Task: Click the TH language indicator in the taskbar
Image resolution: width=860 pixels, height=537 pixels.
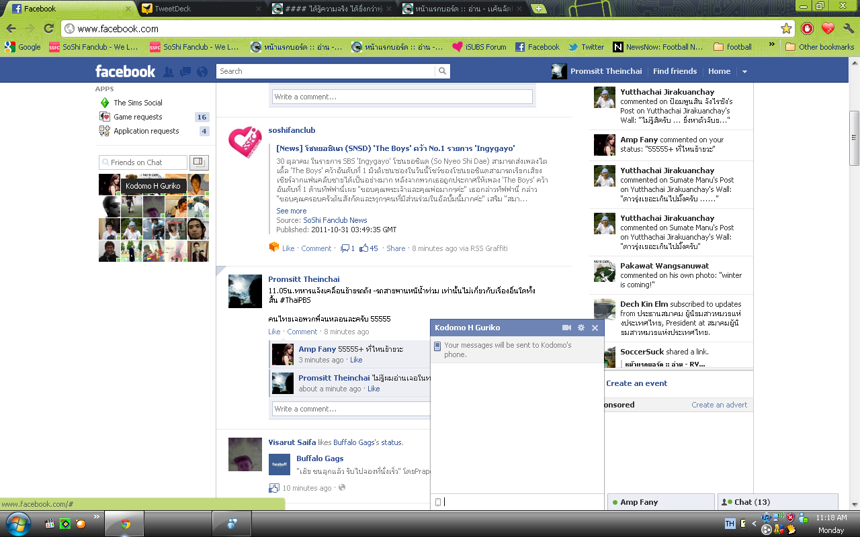Action: point(730,524)
